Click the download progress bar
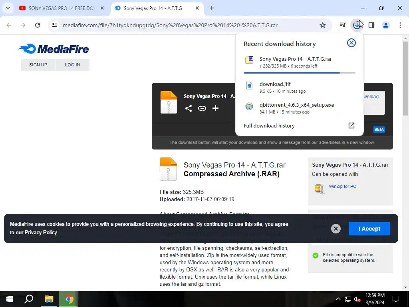The height and width of the screenshot is (307, 409). (299, 73)
